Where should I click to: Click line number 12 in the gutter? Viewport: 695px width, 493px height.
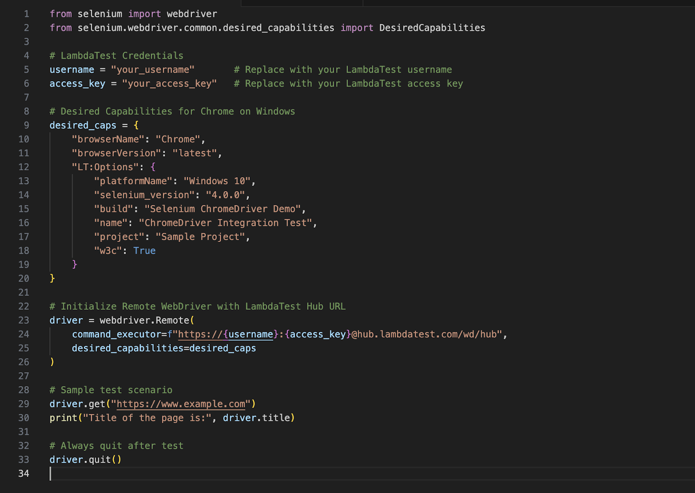click(x=24, y=167)
